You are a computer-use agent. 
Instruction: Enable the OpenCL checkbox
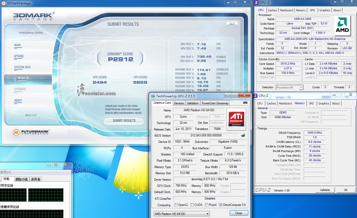(176, 205)
